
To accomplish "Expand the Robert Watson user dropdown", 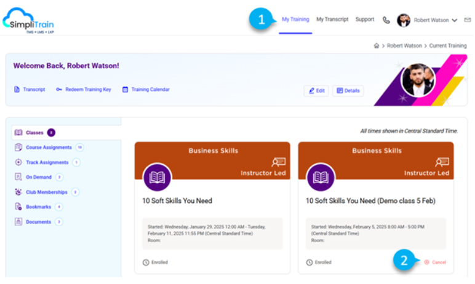I will point(454,20).
